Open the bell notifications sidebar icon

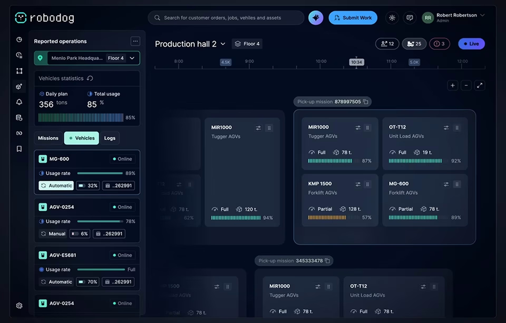[19, 102]
